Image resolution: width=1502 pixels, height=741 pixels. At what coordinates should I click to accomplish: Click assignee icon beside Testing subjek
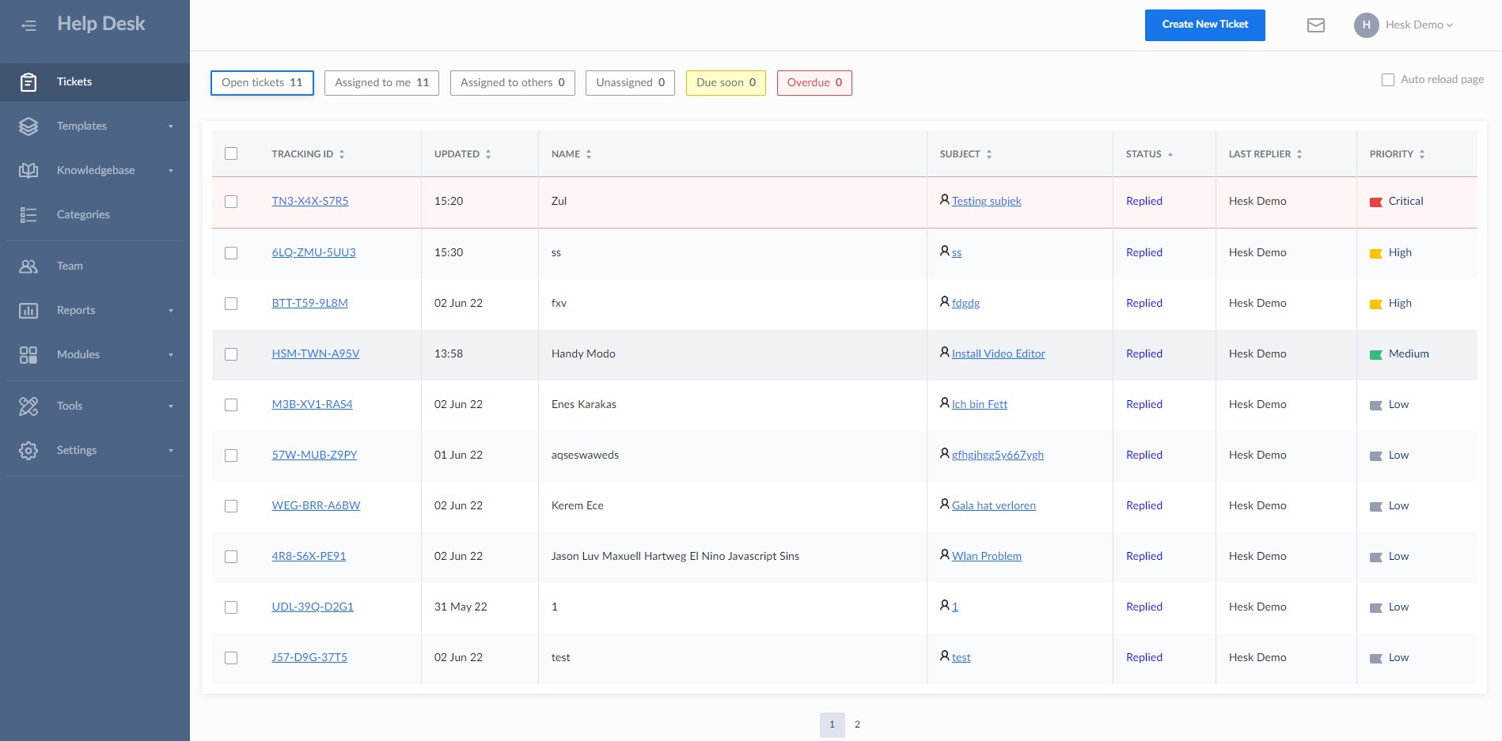pos(945,200)
